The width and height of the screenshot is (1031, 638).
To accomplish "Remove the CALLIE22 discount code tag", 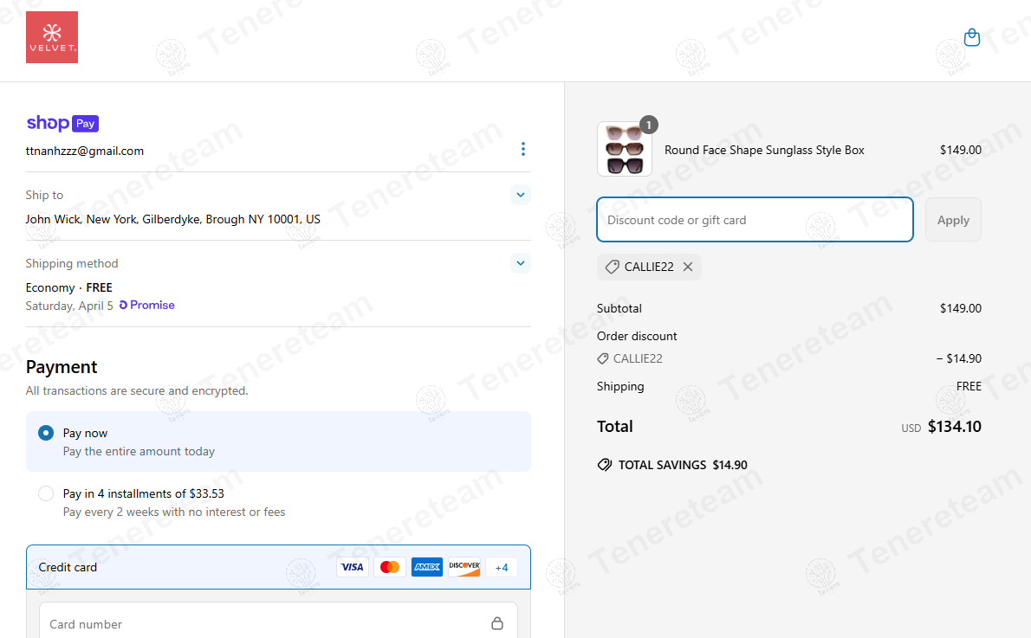I will point(688,267).
